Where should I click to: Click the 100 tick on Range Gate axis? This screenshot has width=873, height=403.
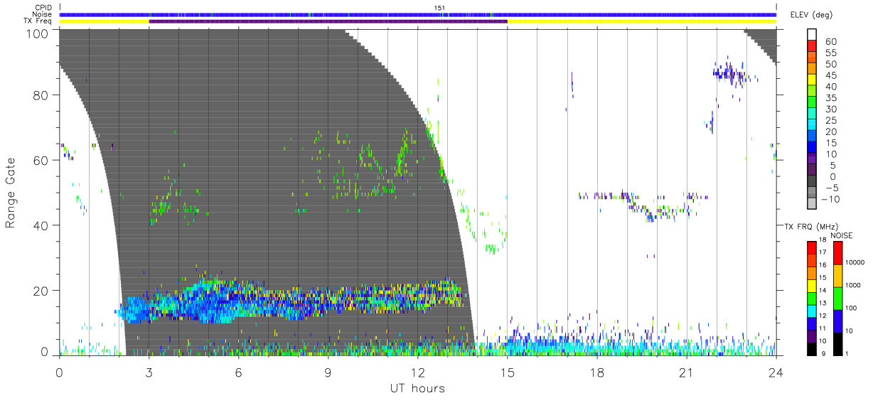(x=38, y=33)
